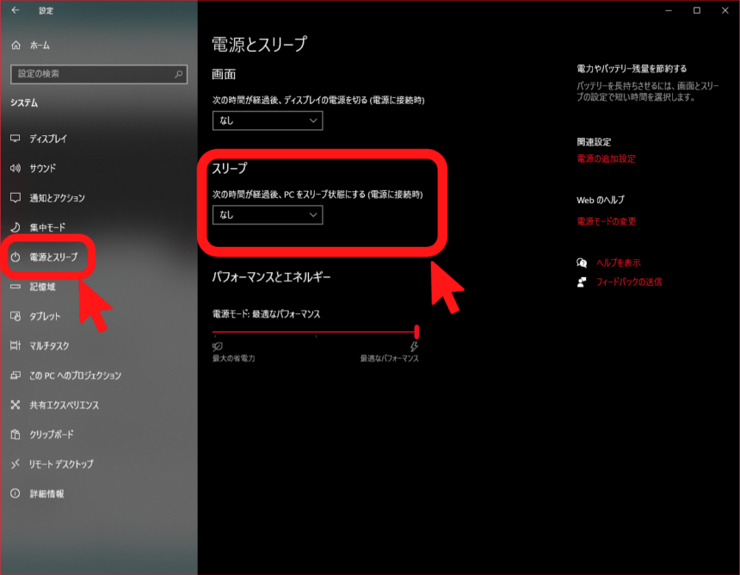Viewport: 740px width, 575px height.
Task: Click the ヘルプを表示 link
Action: point(618,263)
